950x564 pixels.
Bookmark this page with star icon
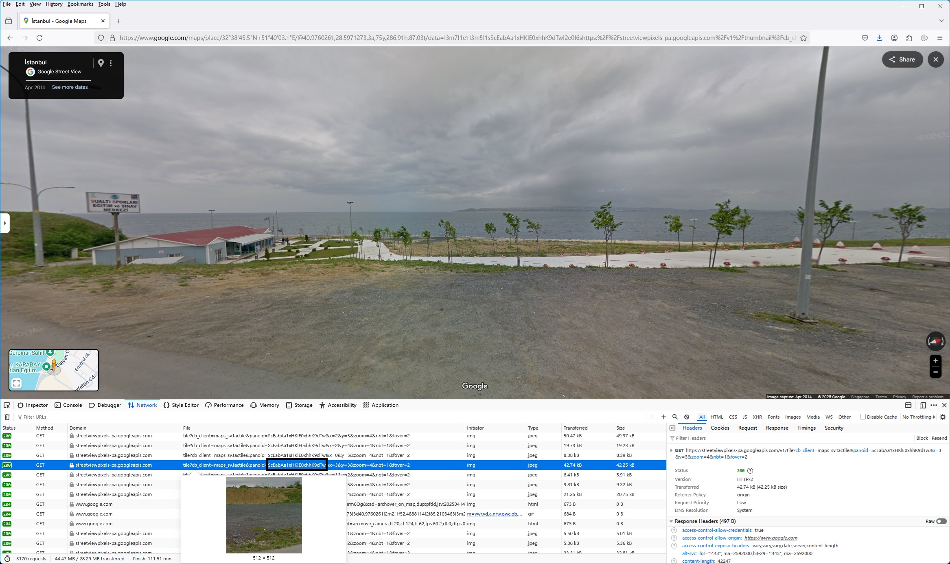803,38
